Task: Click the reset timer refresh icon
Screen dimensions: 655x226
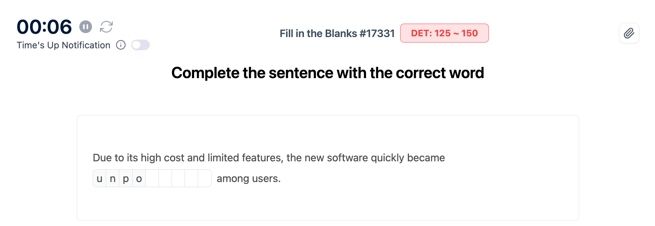Action: coord(107,27)
